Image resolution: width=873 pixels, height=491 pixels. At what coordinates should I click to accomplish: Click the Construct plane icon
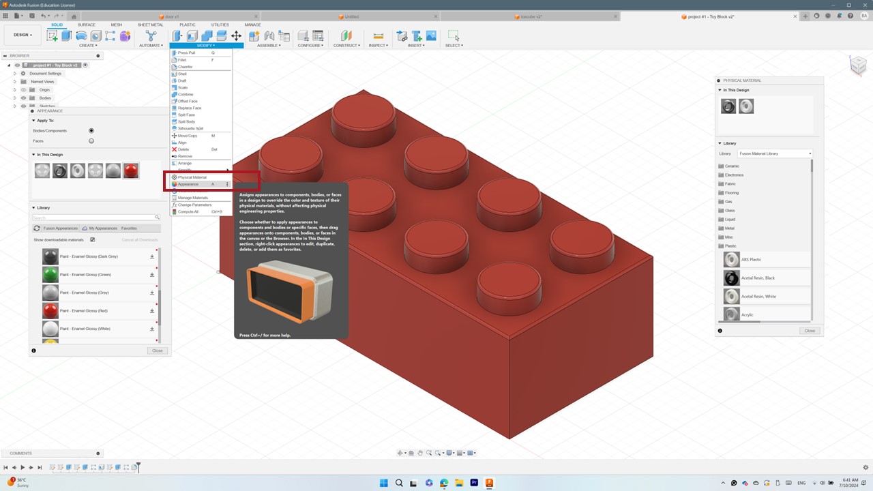pyautogui.click(x=346, y=35)
